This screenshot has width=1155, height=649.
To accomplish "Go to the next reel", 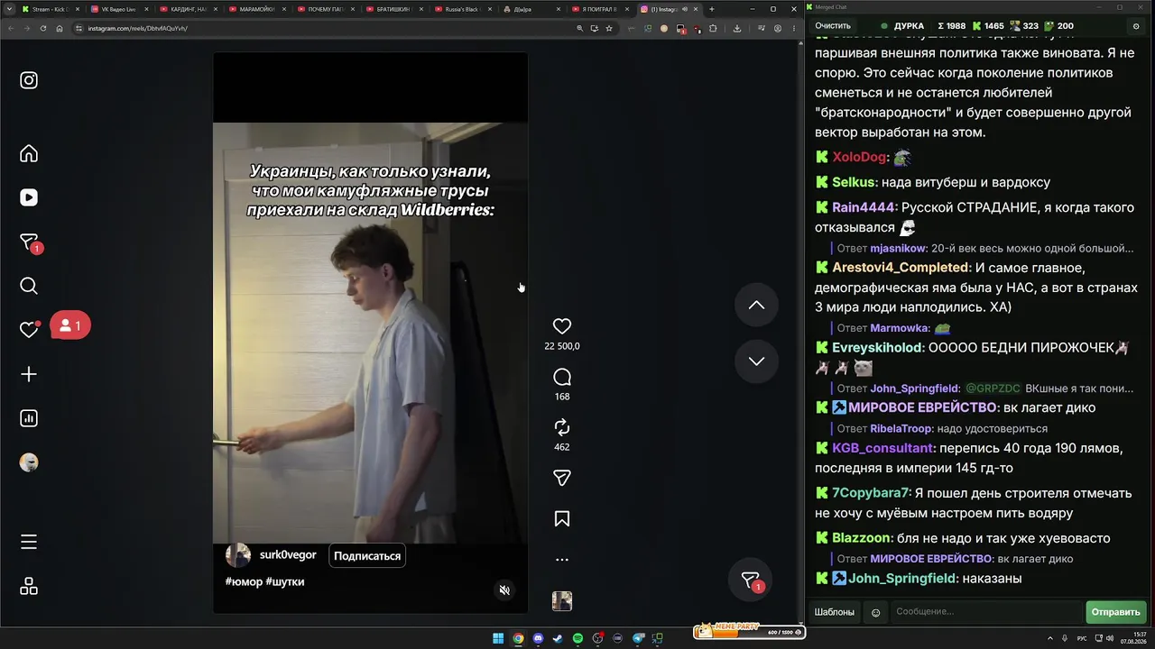I will click(x=756, y=361).
